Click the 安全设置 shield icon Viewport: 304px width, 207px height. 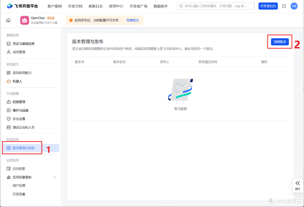tap(8, 119)
